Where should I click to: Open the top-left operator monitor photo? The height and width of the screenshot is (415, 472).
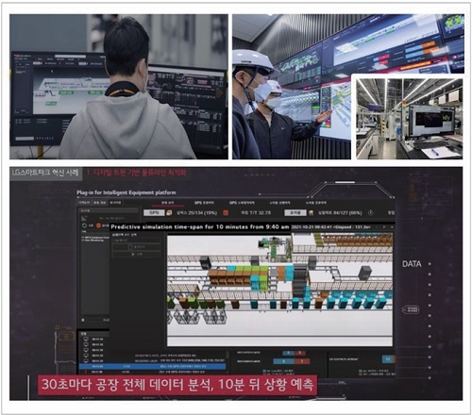pos(119,87)
